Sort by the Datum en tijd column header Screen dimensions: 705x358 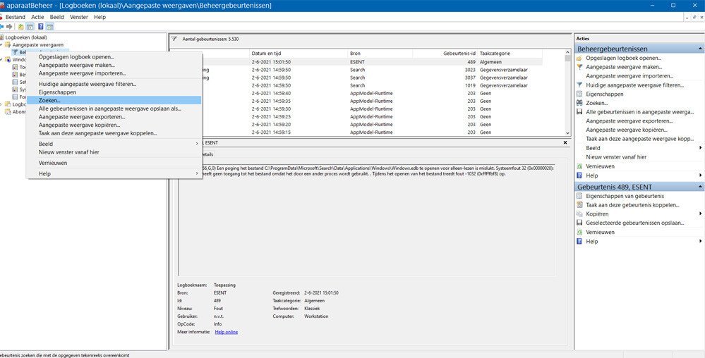pos(299,53)
